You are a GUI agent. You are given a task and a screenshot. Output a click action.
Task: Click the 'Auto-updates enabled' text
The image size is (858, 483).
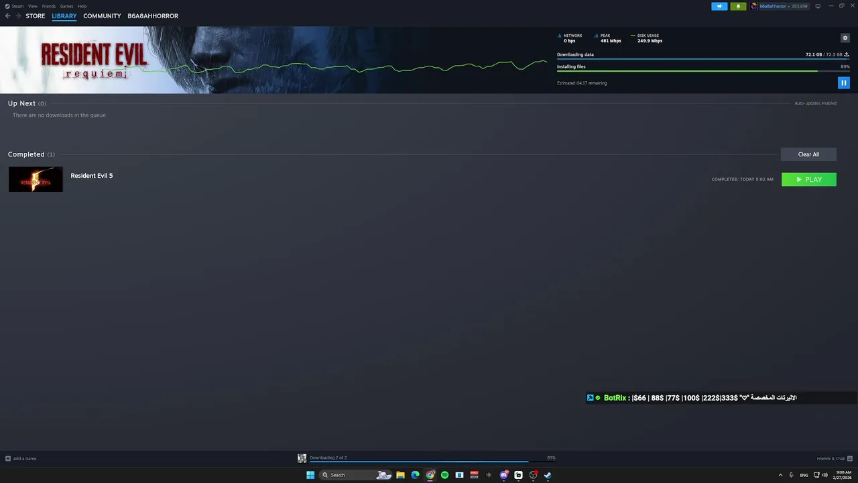tap(815, 103)
